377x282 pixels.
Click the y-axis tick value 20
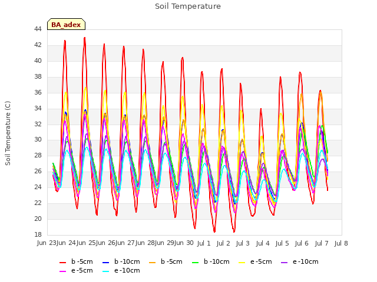tap(38, 219)
